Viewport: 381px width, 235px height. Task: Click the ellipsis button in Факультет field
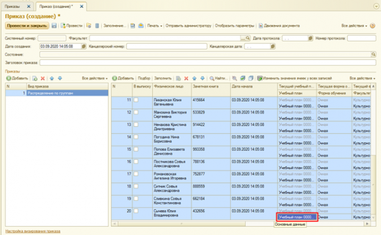[x=243, y=38]
